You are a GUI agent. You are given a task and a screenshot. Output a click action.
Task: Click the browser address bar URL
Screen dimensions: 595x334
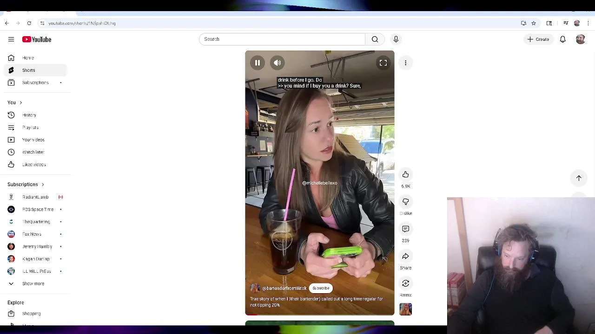(82, 23)
